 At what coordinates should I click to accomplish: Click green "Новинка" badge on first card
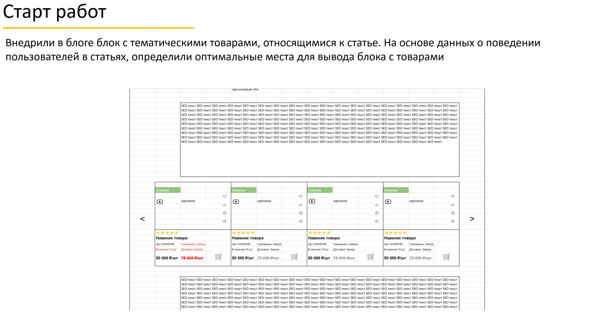pos(168,190)
